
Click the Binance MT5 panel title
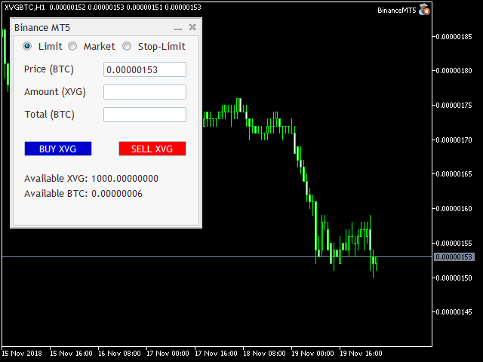[x=42, y=28]
